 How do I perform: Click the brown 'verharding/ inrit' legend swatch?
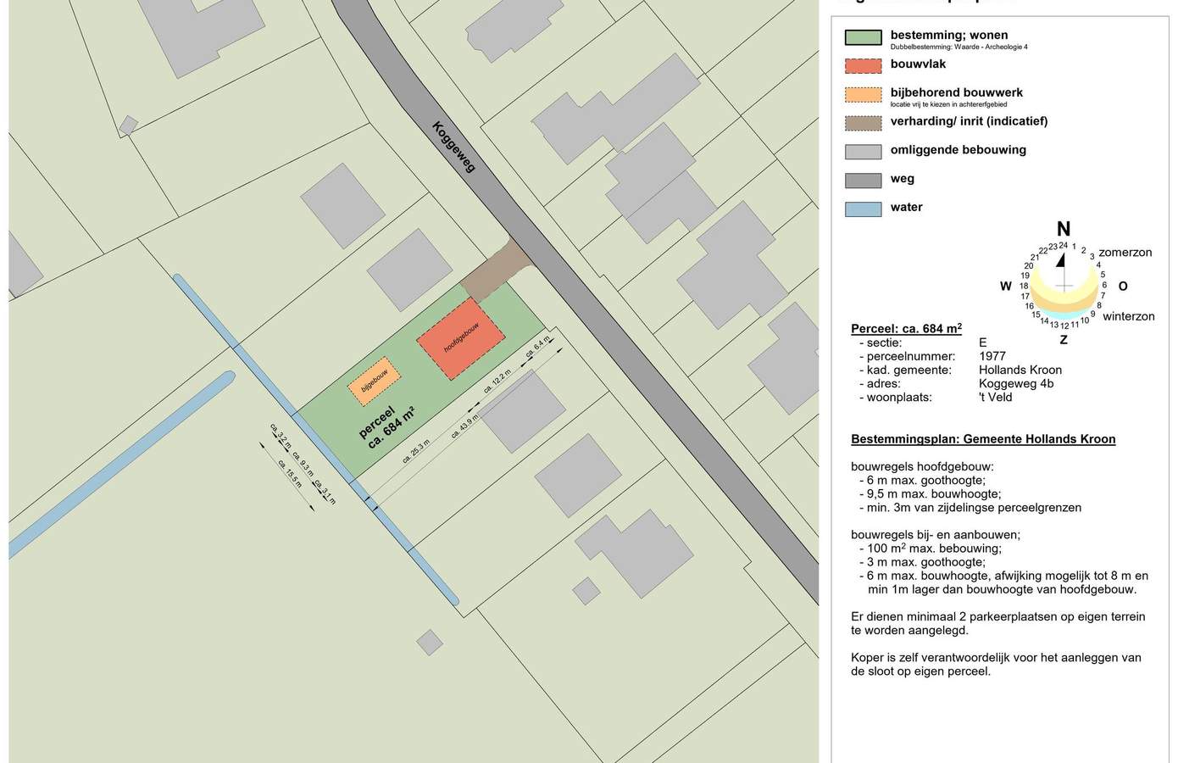pos(863,123)
